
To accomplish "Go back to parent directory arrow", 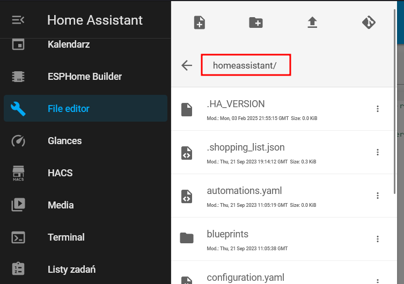I will pyautogui.click(x=187, y=65).
